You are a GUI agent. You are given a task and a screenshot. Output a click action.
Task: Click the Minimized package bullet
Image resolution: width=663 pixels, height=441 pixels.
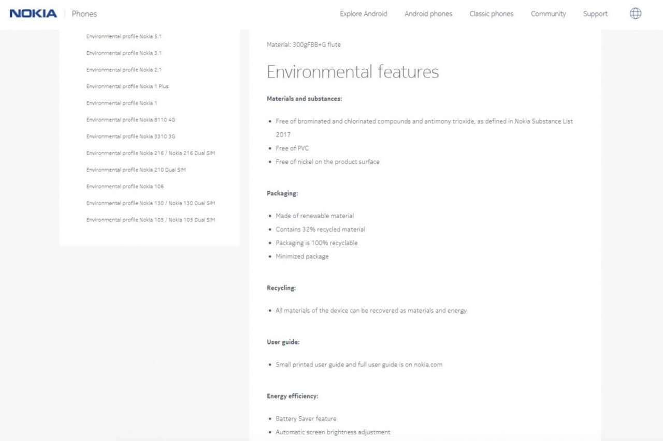302,256
